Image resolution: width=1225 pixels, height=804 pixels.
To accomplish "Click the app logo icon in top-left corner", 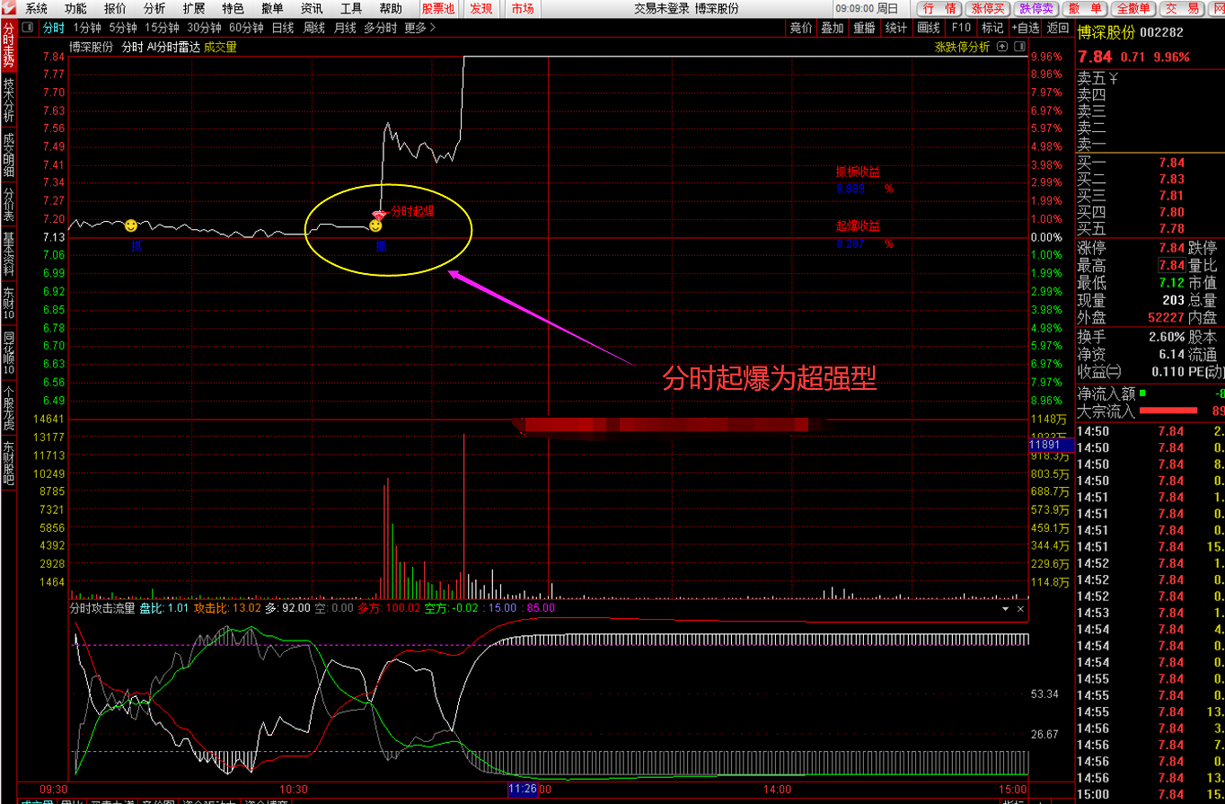I will (9, 9).
